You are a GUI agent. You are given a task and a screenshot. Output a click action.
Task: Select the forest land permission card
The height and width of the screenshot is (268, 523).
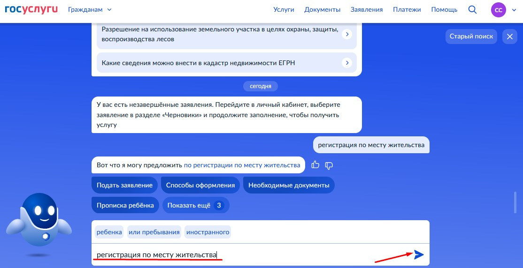[x=226, y=35]
